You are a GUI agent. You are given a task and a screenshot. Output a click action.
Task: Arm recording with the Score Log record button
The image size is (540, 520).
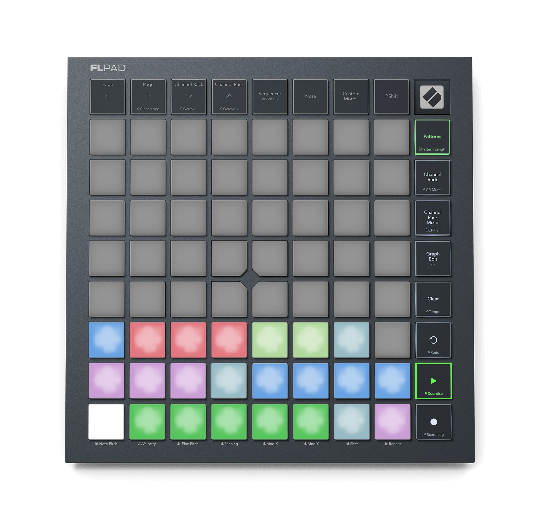coord(433,422)
